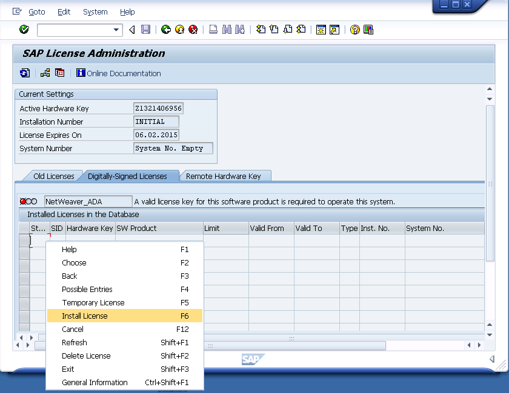Open the yellow Help question mark icon
This screenshot has width=509, height=393.
point(355,30)
